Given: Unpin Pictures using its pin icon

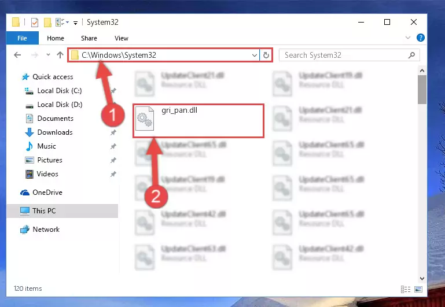Looking at the screenshot, I should point(113,160).
